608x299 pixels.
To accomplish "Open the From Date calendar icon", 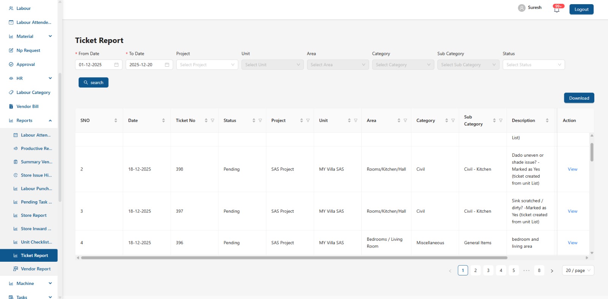I will click(116, 65).
